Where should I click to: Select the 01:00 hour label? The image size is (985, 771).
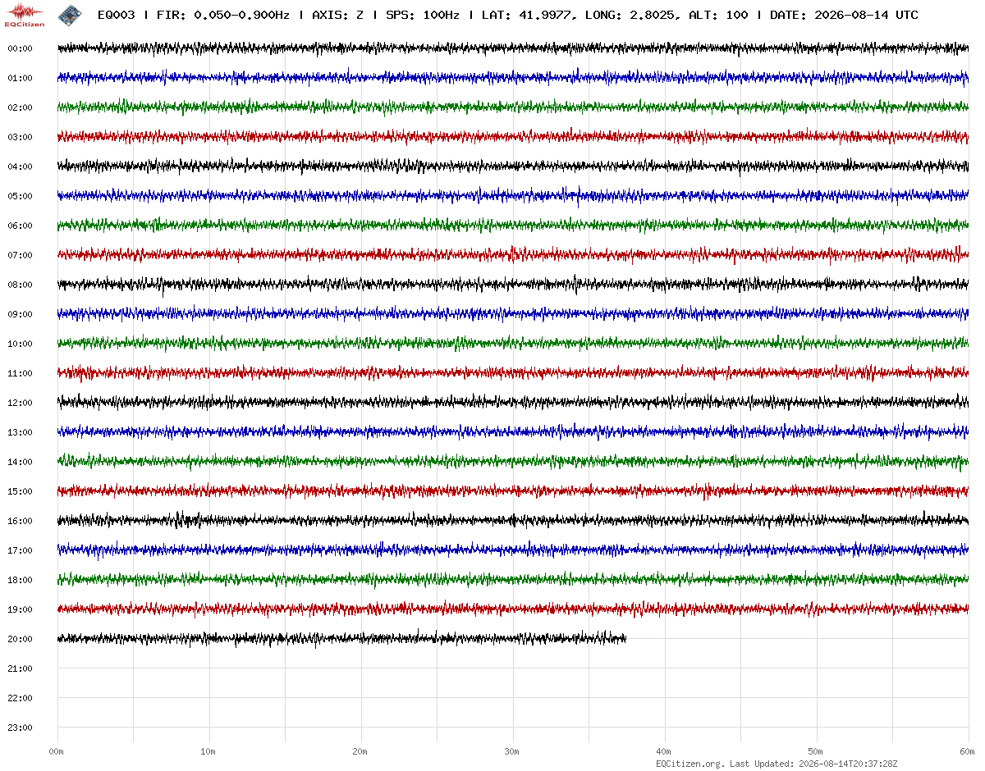click(20, 78)
